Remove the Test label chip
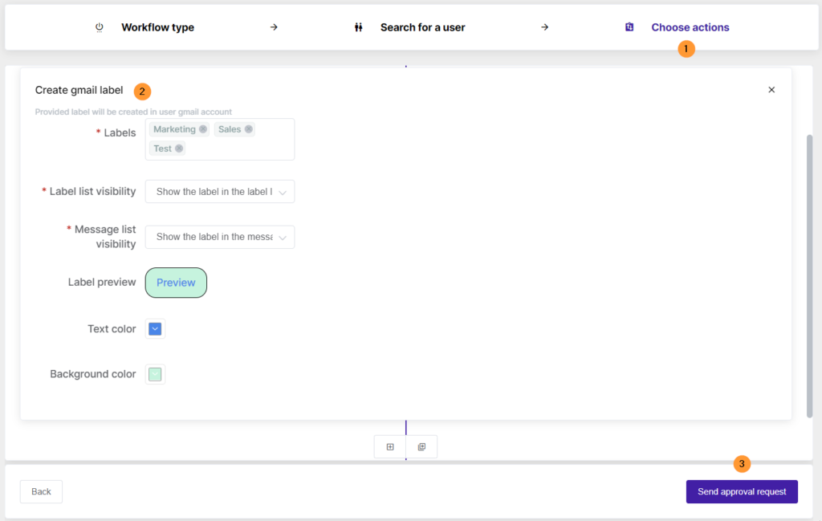The width and height of the screenshot is (822, 521). coord(178,148)
